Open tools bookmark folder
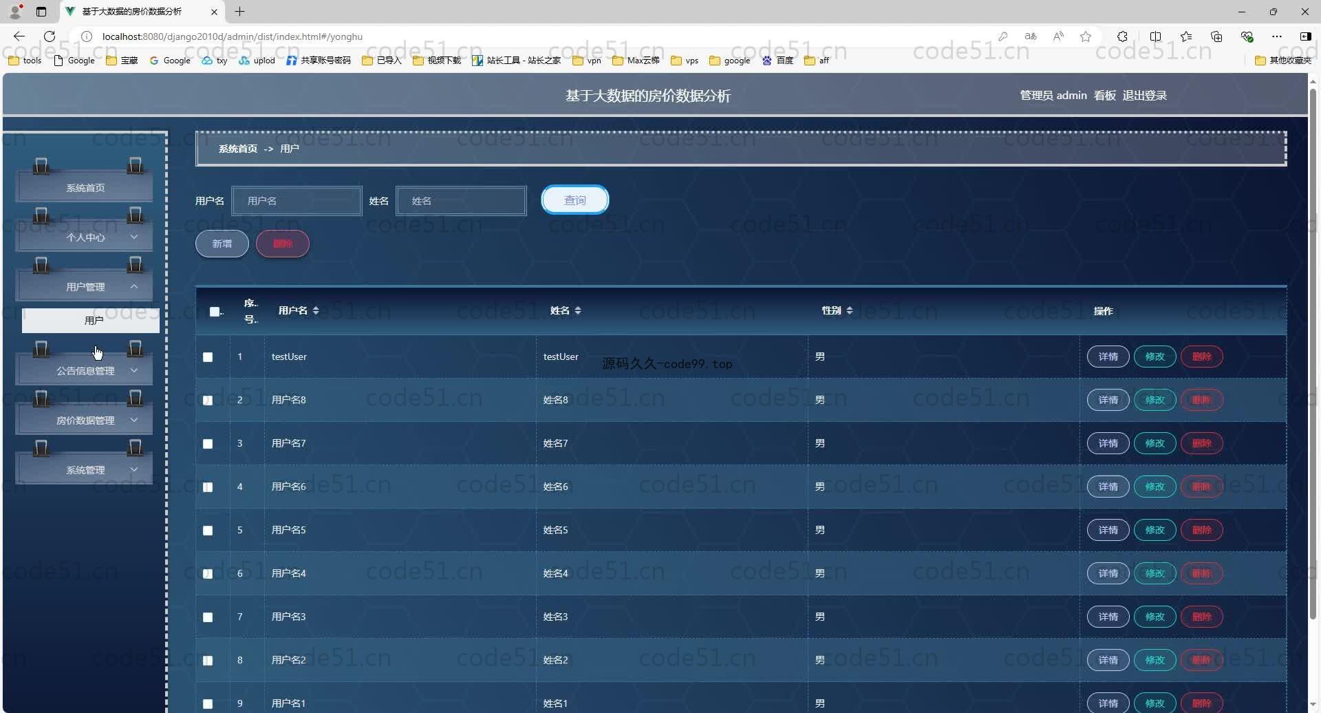The width and height of the screenshot is (1321, 713). (25, 61)
